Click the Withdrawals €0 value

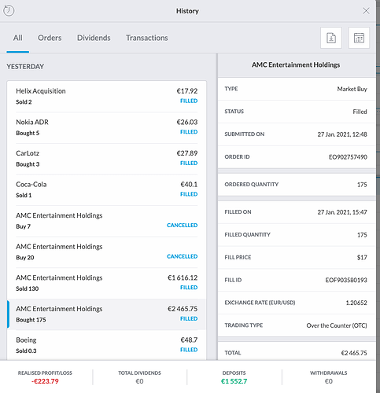pyautogui.click(x=329, y=381)
